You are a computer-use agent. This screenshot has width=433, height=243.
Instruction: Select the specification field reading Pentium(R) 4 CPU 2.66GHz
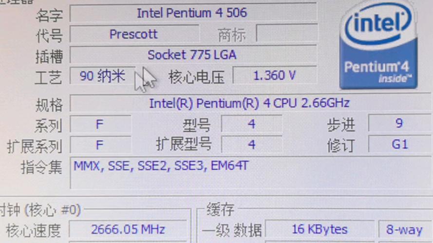(250, 104)
